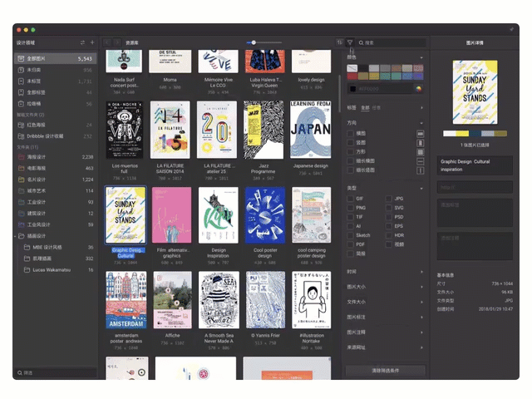Expand the 来源网址 source URL section

[x=421, y=347]
